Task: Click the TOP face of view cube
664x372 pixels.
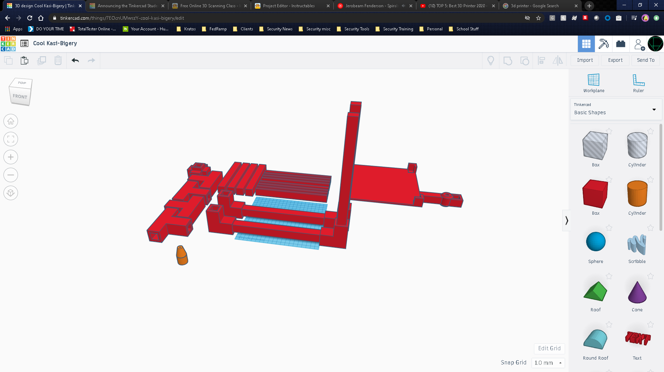Action: pos(21,83)
